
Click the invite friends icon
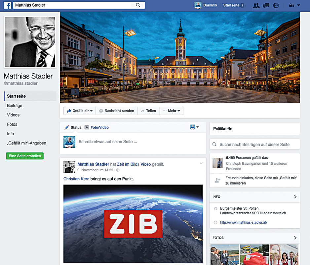click(217, 181)
